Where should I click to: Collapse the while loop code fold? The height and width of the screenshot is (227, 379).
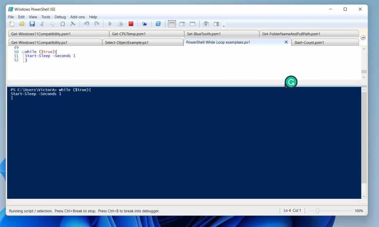coord(23,52)
